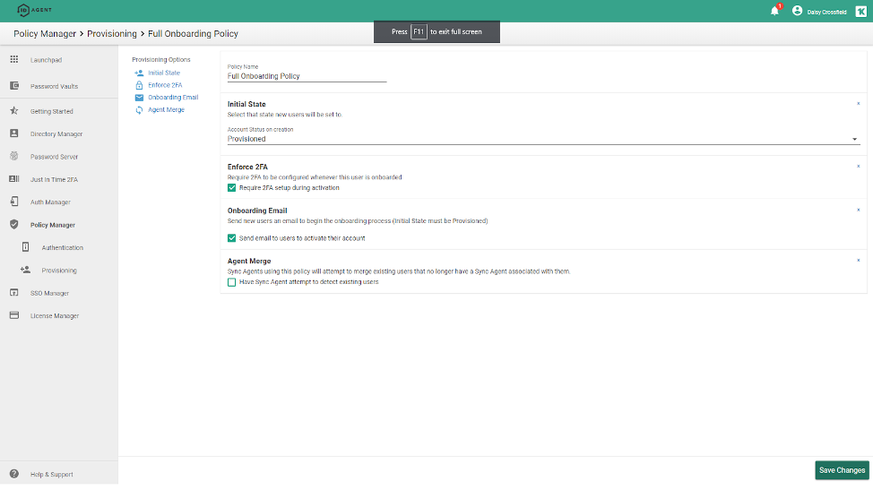This screenshot has height=490, width=873.
Task: Open Auth Manager
Action: pyautogui.click(x=50, y=202)
